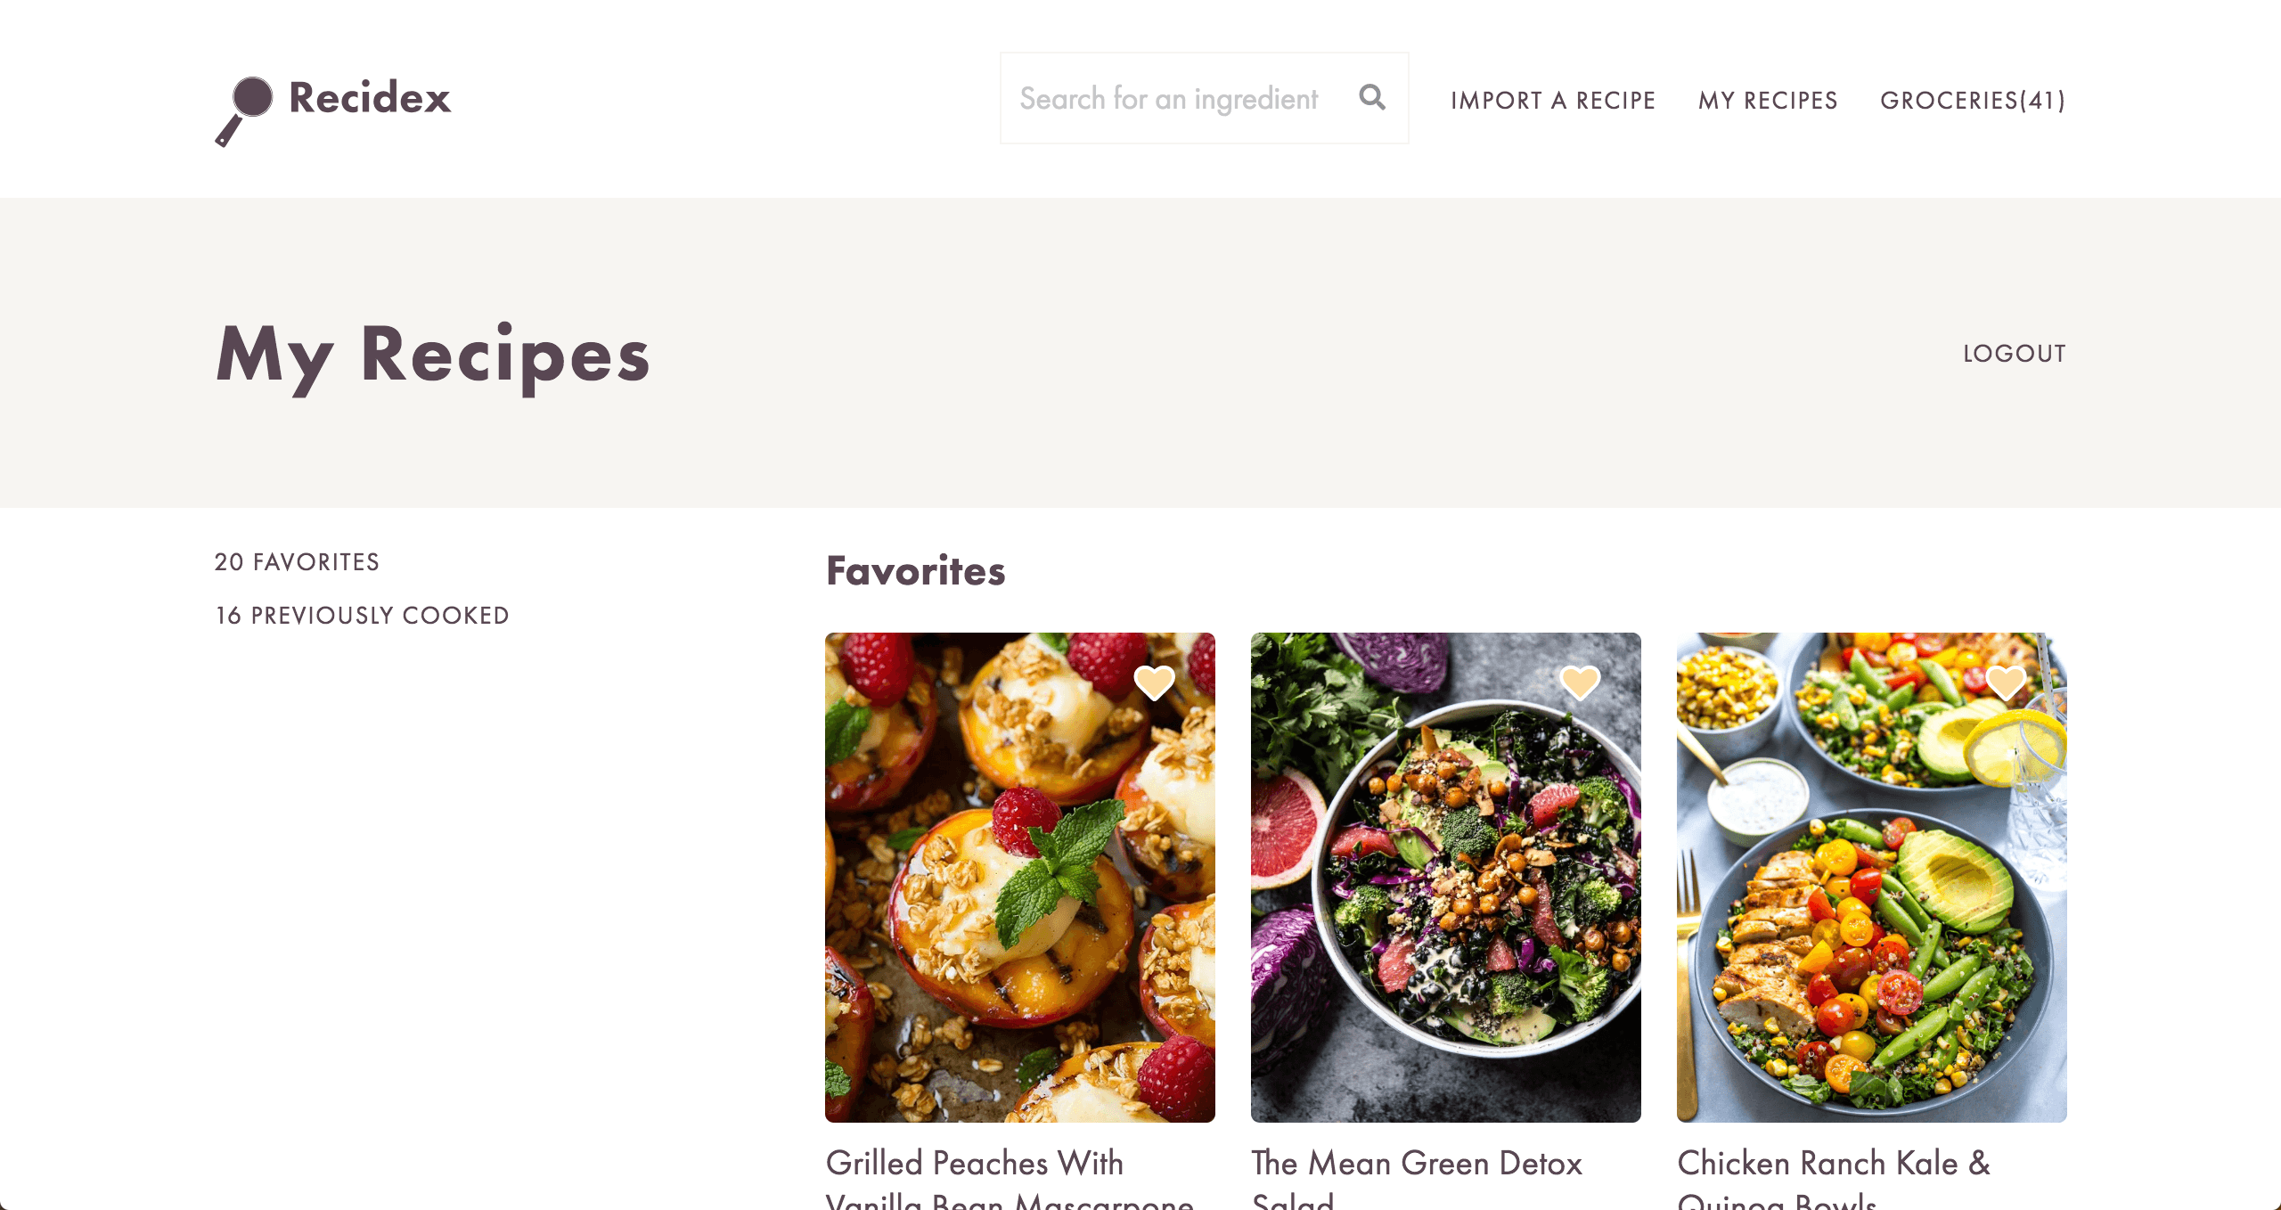Toggle the heart on Mean Green Detox Salad
This screenshot has width=2281, height=1210.
pyautogui.click(x=1580, y=683)
